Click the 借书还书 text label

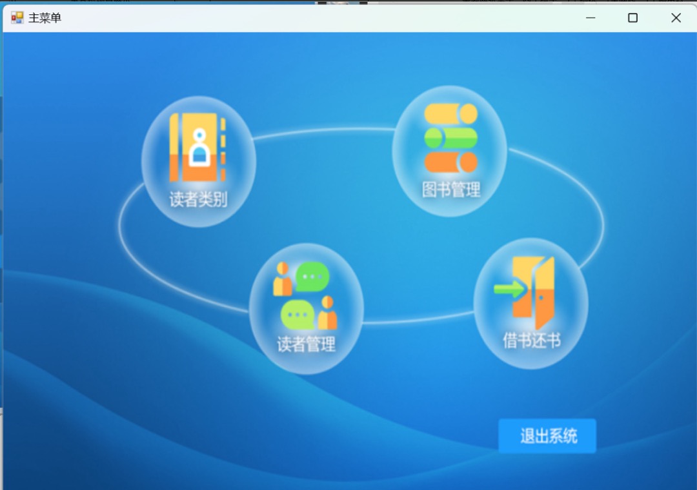(x=531, y=340)
